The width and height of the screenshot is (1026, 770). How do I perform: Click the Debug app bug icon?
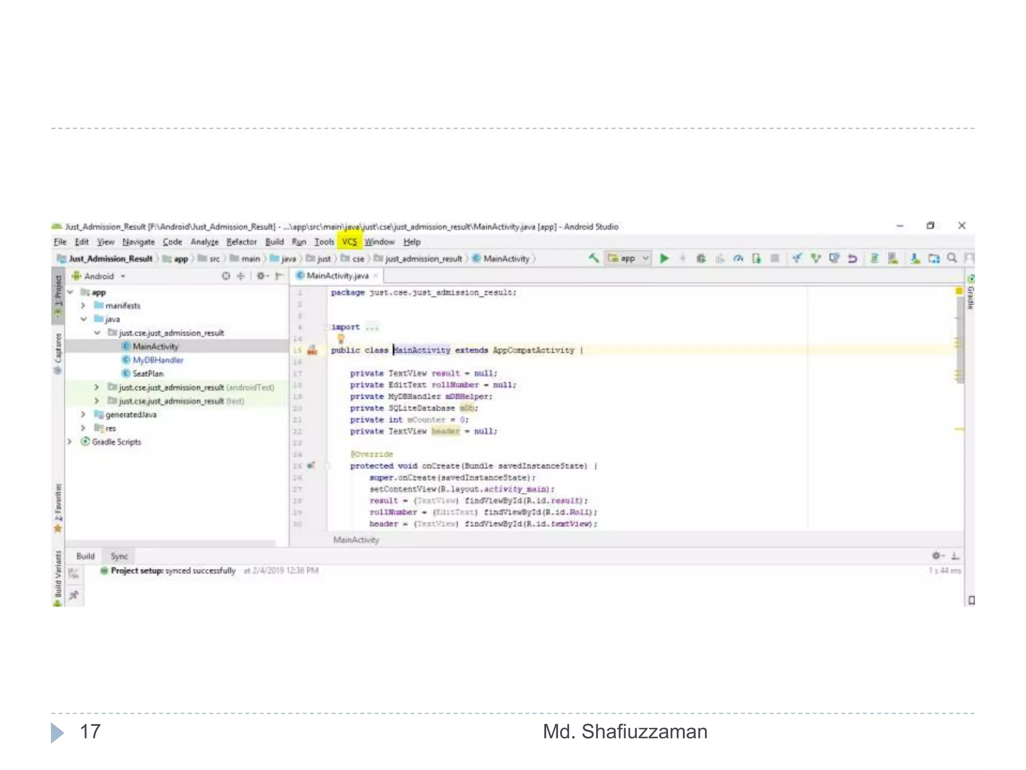pyautogui.click(x=701, y=259)
